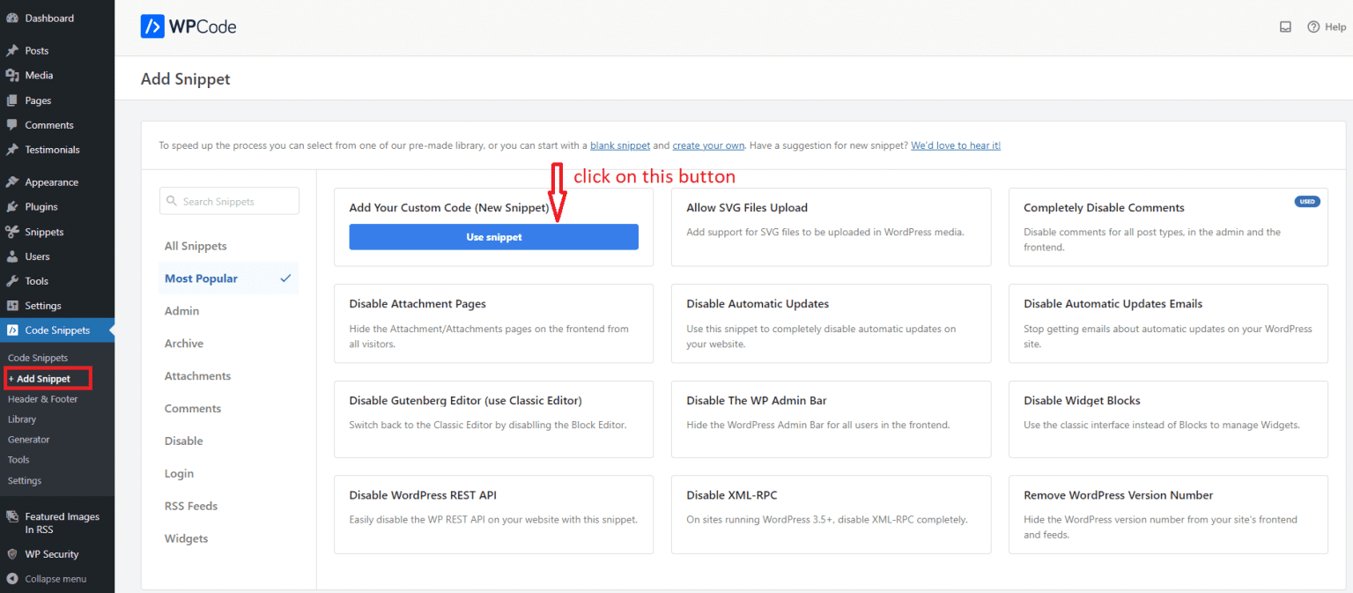This screenshot has height=593, width=1353.
Task: Open the WP Security sidebar icon
Action: click(11, 553)
